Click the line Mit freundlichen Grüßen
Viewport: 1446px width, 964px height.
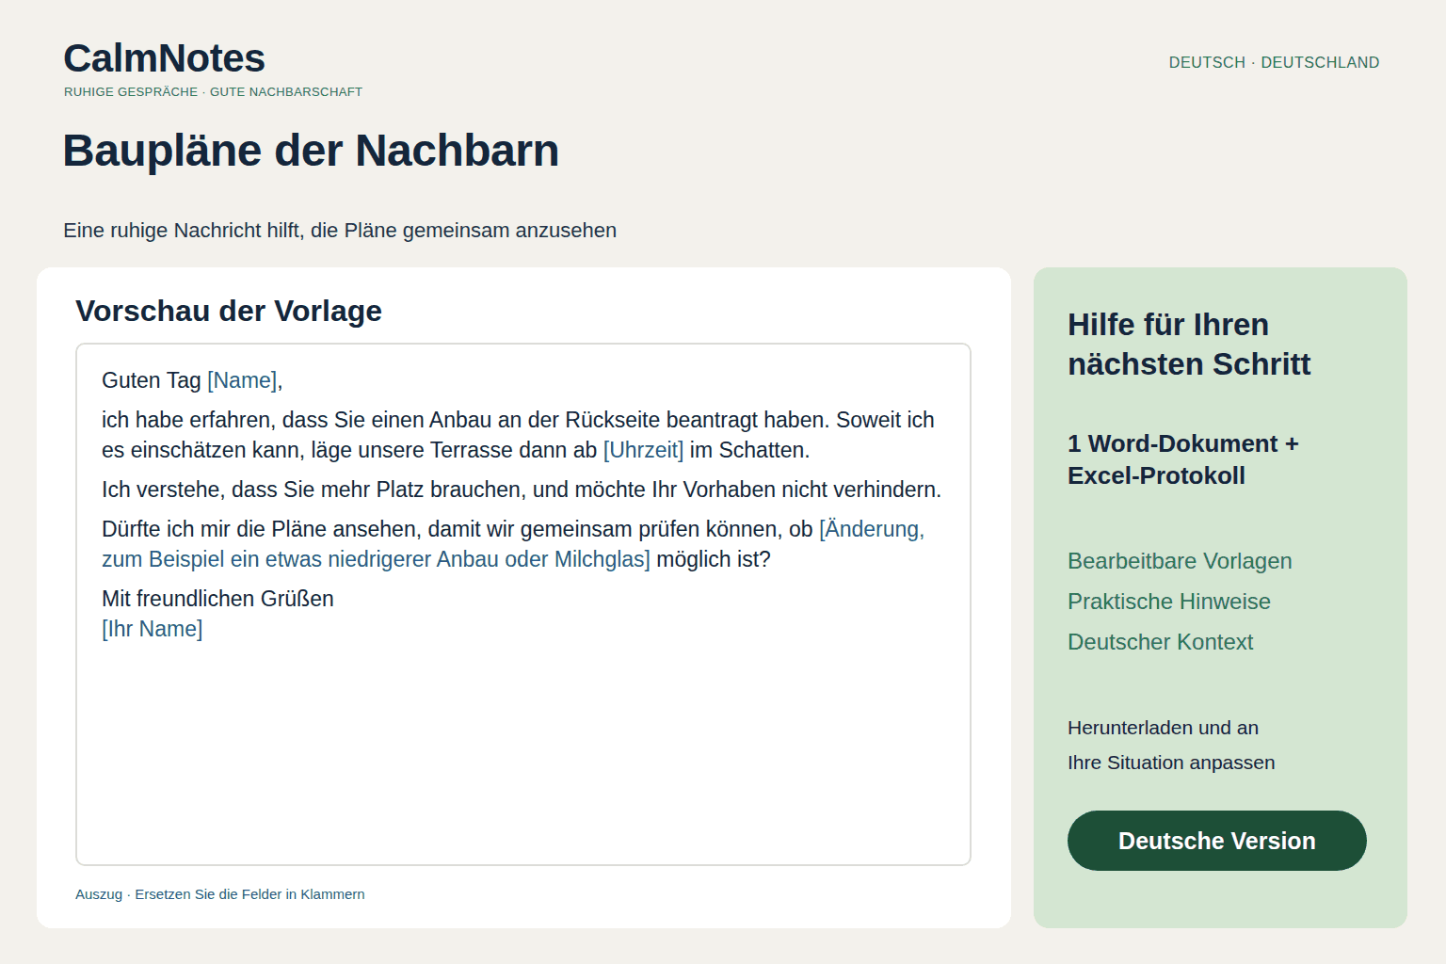(x=217, y=599)
